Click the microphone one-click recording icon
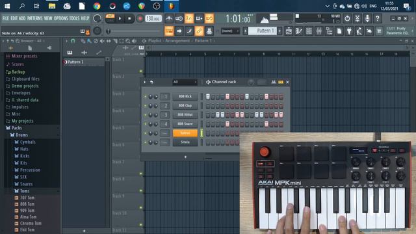Image resolution: width=416 pixels, height=234 pixels. 367,18
